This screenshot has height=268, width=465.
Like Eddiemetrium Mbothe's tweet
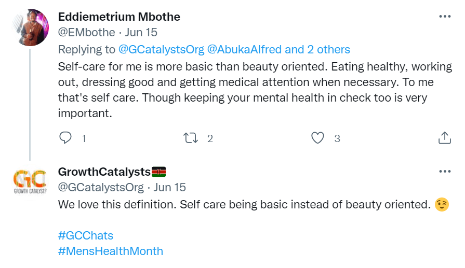click(317, 138)
